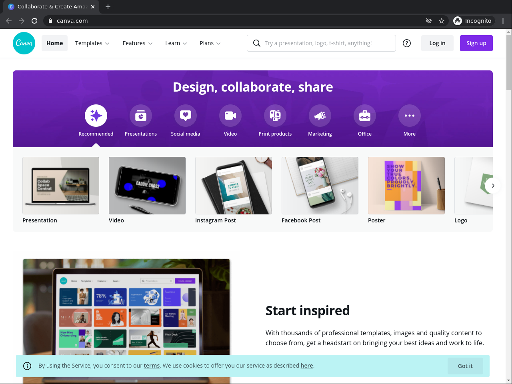Select the Video camera category icon

(230, 116)
